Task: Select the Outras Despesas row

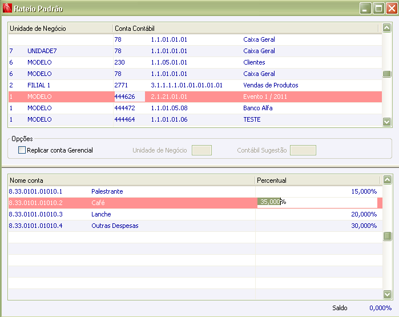Action: [195, 226]
